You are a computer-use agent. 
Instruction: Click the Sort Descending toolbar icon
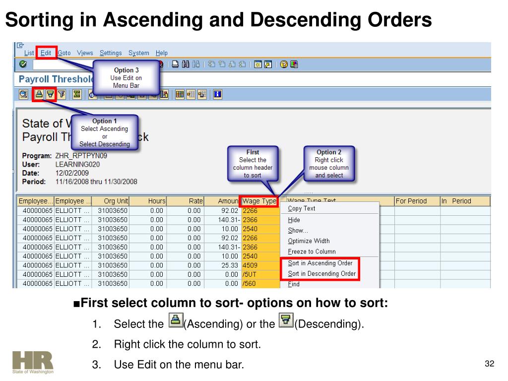(50, 94)
